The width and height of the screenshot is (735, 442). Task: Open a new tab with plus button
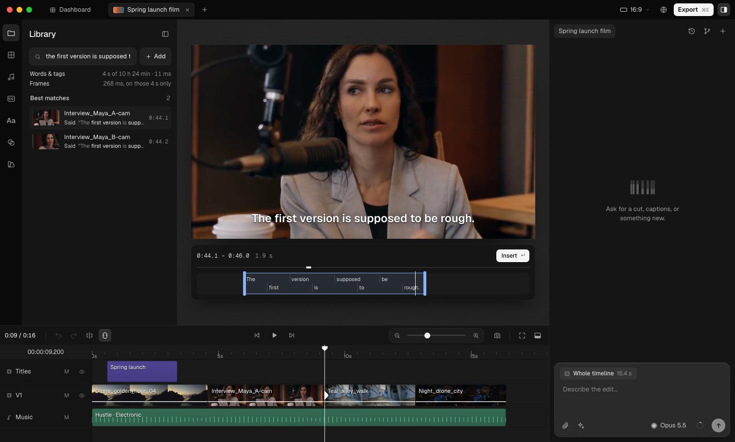[x=205, y=10]
